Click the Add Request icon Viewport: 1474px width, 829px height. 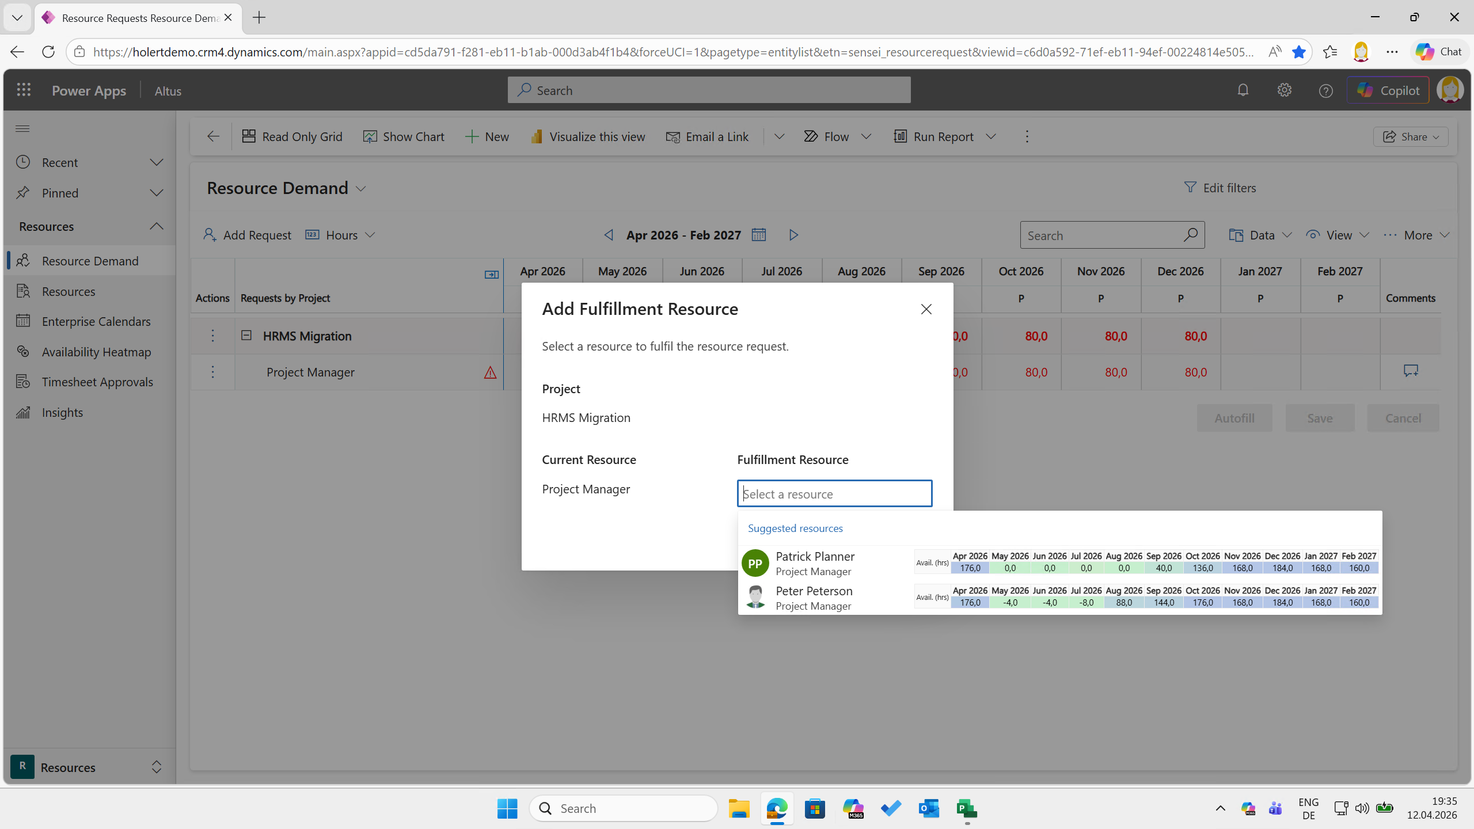coord(210,235)
